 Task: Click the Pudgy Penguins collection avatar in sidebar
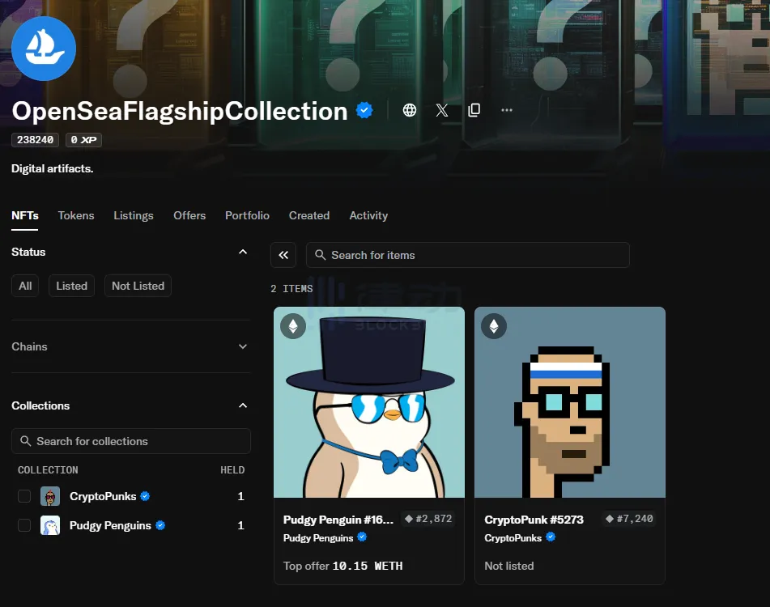[x=50, y=525]
